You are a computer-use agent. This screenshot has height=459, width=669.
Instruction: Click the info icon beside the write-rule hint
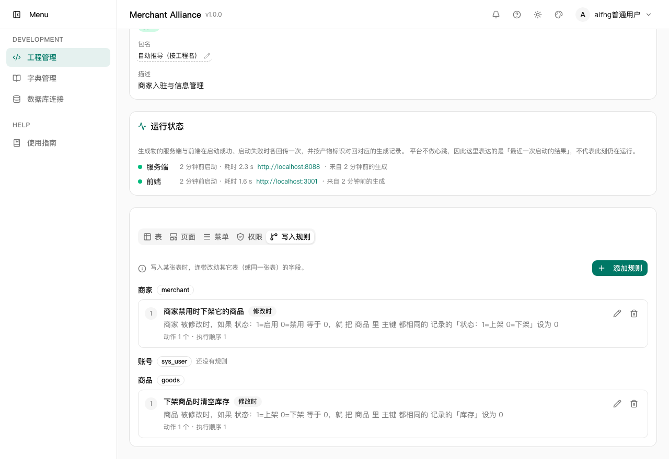(142, 269)
